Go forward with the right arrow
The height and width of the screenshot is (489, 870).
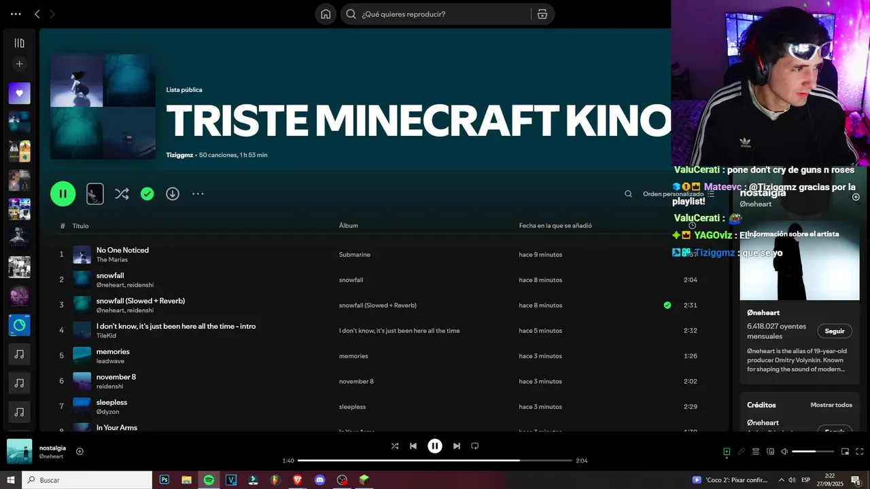point(52,14)
